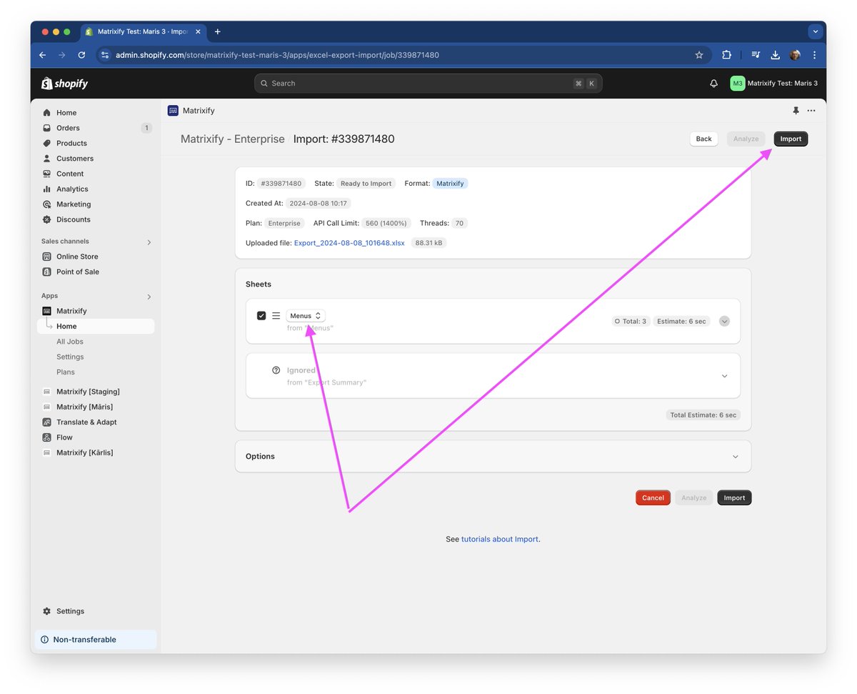Close the Matrixify Test browser tab
This screenshot has width=857, height=694.
[198, 31]
